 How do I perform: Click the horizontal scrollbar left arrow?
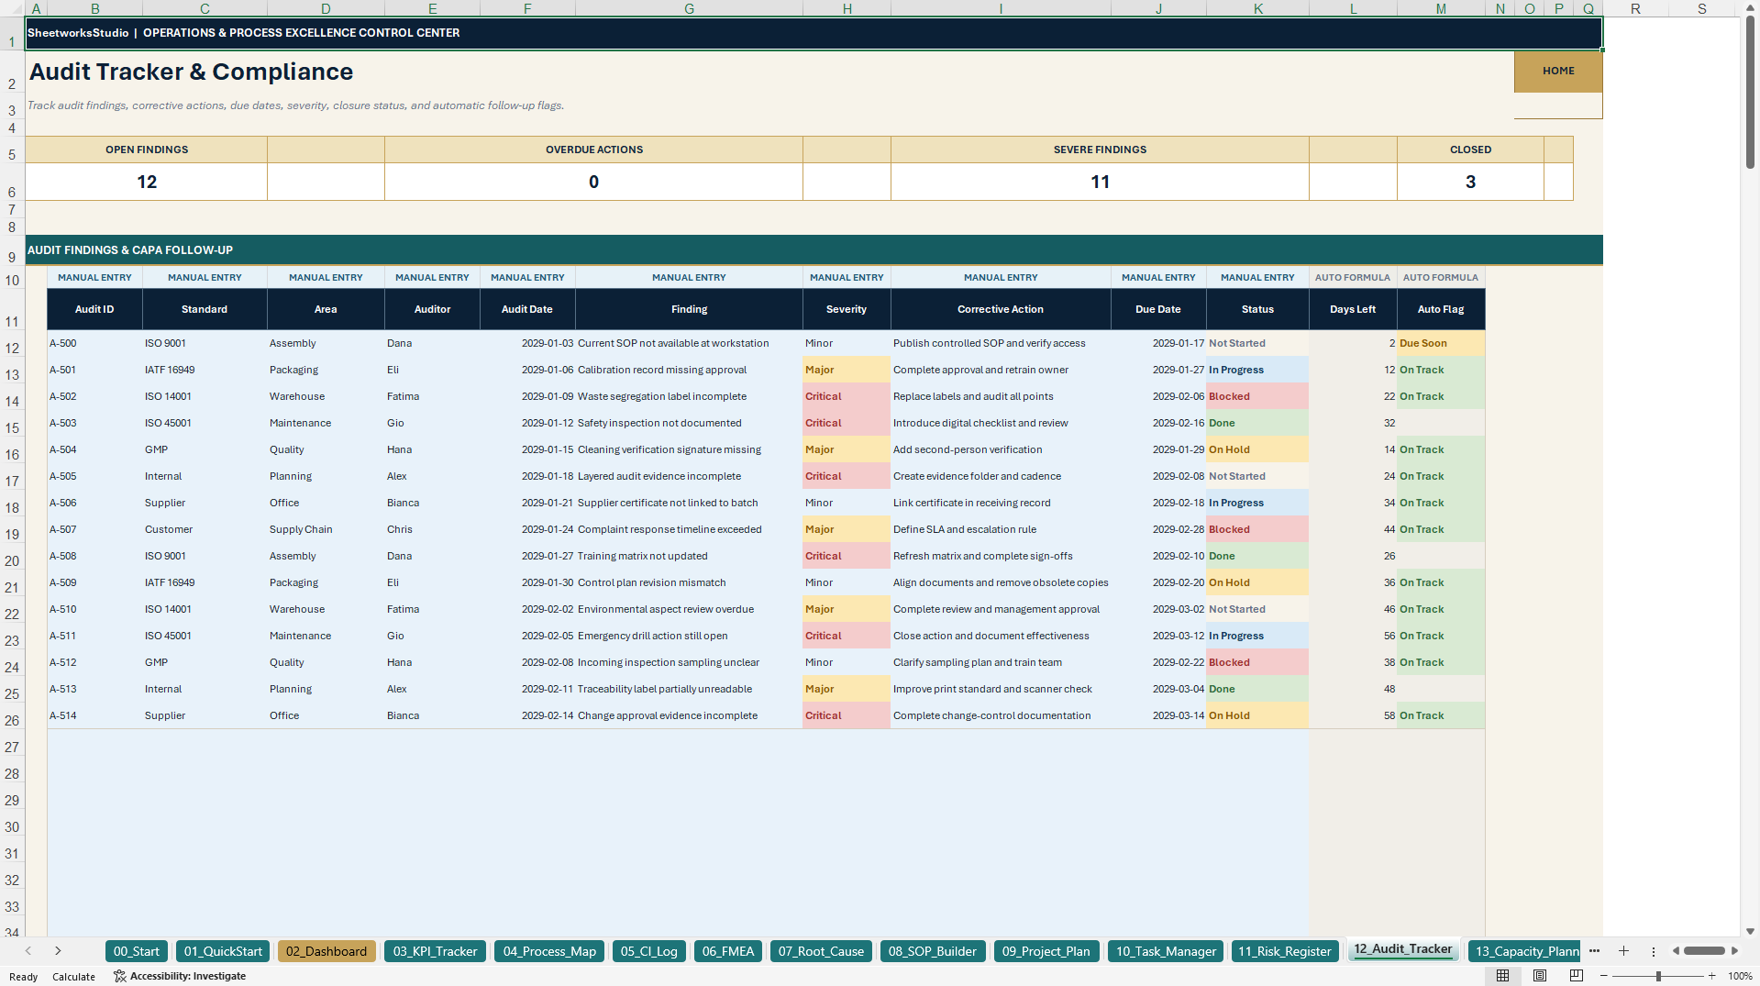1676,951
